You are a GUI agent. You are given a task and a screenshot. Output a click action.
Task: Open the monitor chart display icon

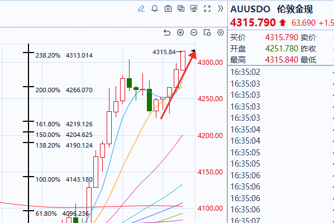194,8
